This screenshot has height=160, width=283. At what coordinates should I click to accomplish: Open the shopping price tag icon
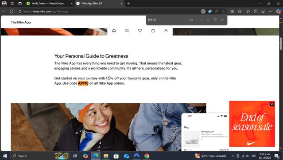pyautogui.click(x=210, y=12)
